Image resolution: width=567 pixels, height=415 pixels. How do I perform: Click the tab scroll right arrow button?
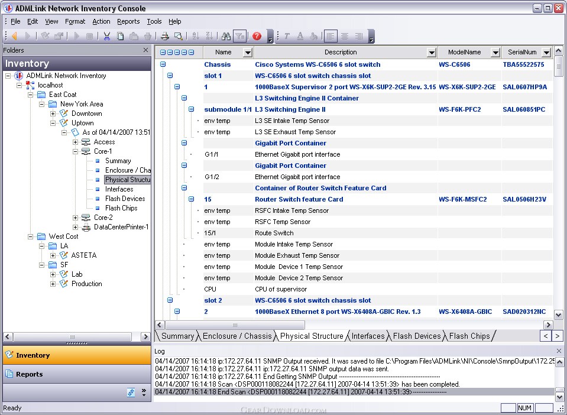[557, 336]
